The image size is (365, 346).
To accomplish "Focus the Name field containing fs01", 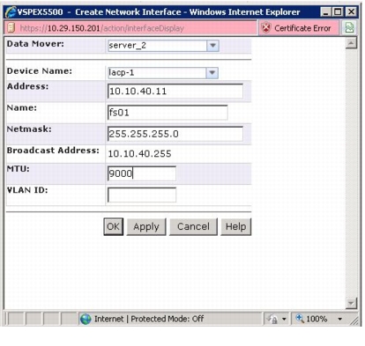I will [x=168, y=113].
